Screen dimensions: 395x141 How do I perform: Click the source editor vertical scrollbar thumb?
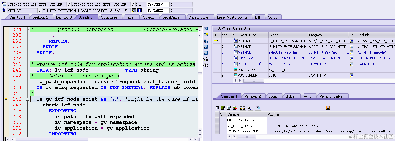tap(200, 73)
